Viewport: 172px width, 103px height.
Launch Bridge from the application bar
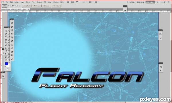point(68,2)
